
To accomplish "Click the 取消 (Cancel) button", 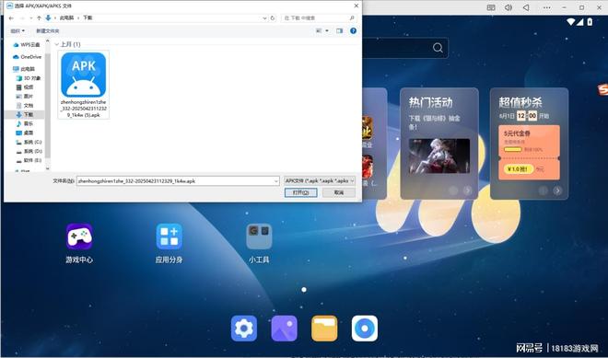I will click(339, 192).
